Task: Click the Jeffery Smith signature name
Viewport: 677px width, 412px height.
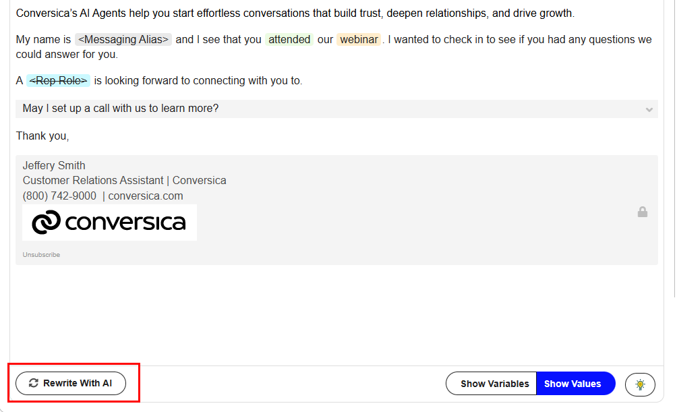Action: (54, 166)
